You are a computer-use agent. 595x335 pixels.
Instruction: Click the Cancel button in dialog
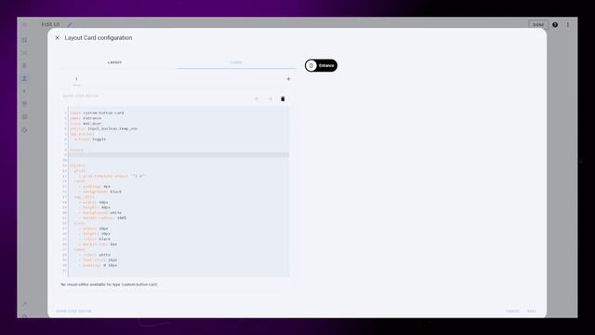[x=512, y=311]
